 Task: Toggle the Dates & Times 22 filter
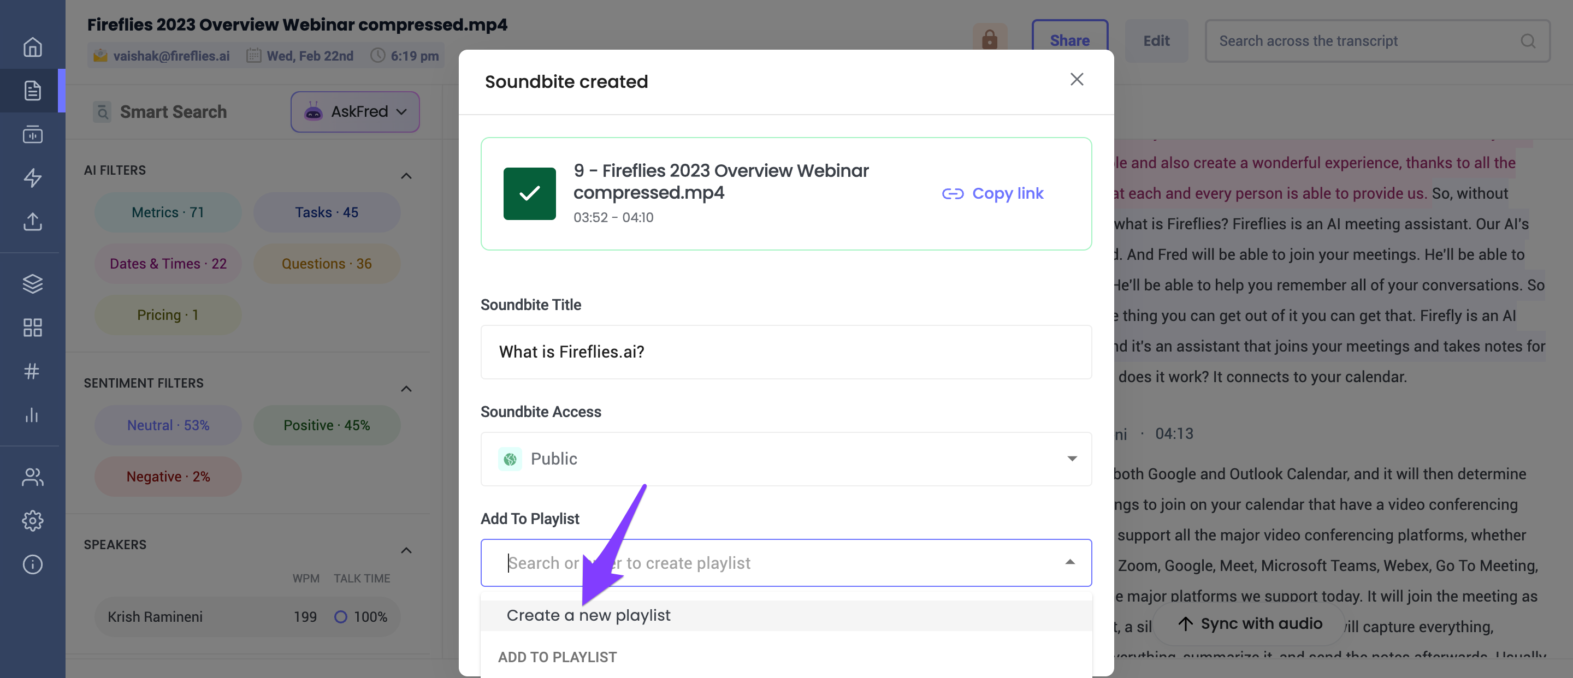(168, 264)
